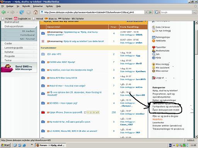Screen dimensions: 198x148
Task: Click the Mine venner icon
Action: (x=154, y=71)
